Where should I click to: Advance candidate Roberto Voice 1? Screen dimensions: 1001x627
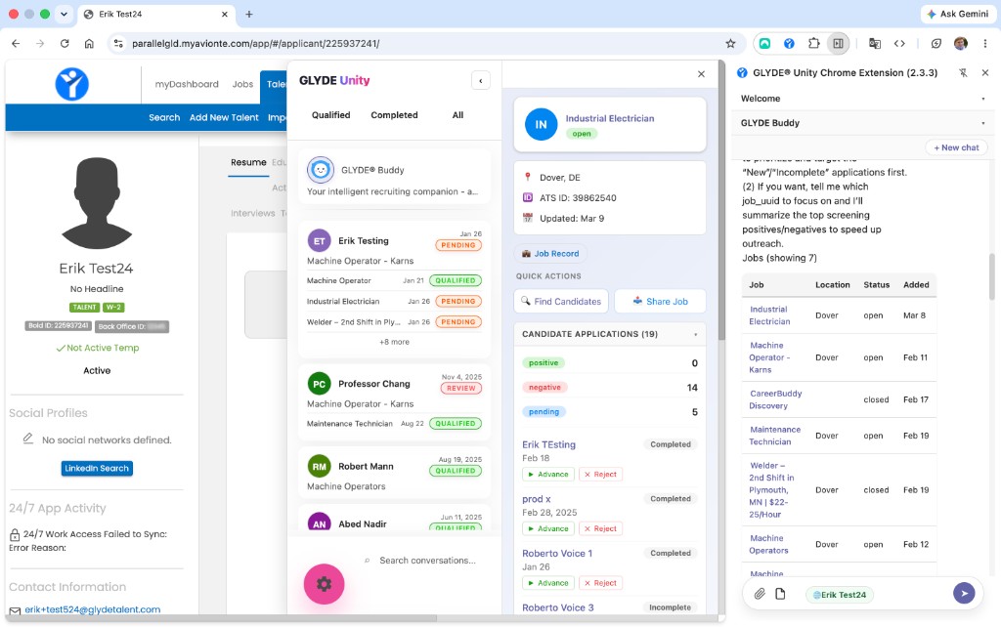point(548,582)
